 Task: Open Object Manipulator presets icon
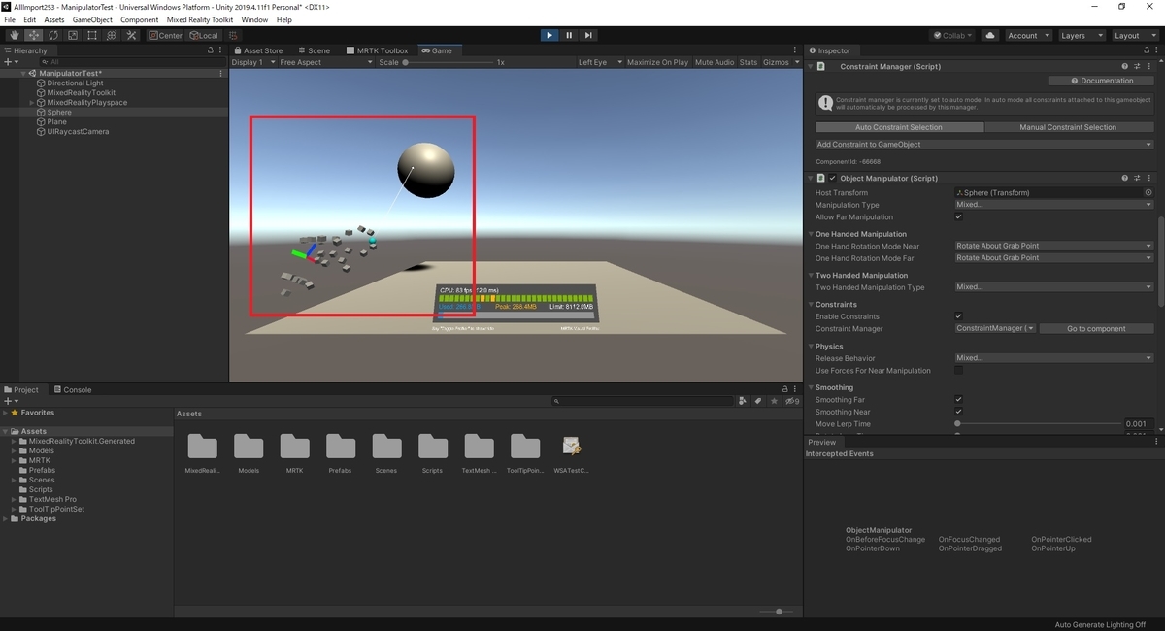point(1137,179)
